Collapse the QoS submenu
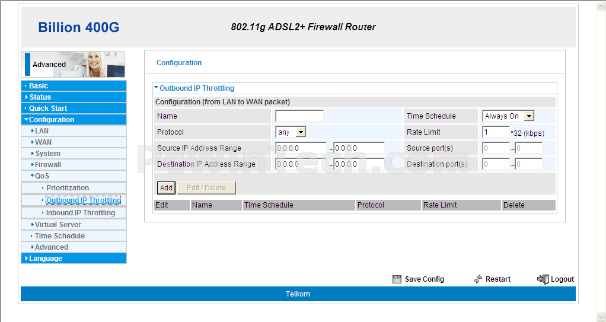The image size is (606, 322). pos(74,176)
